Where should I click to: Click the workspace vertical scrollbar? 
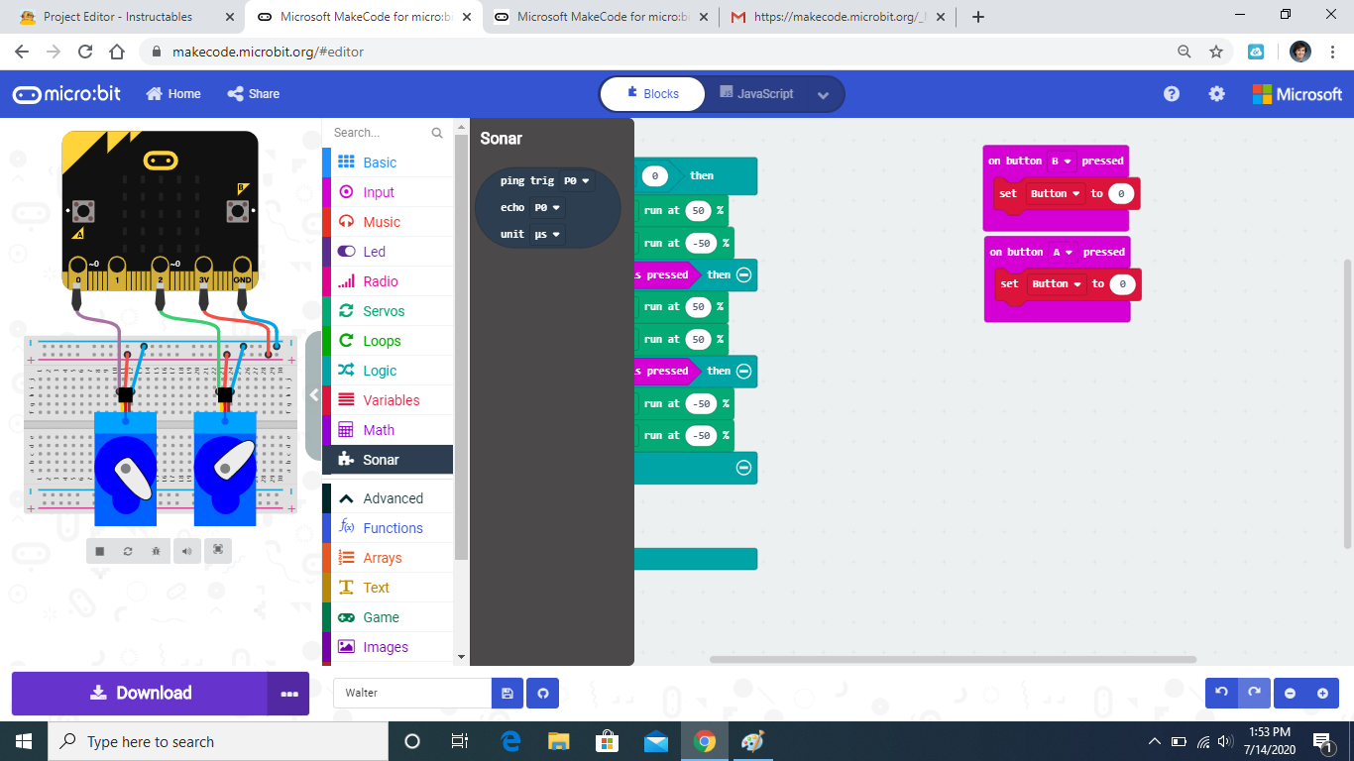tap(1347, 403)
